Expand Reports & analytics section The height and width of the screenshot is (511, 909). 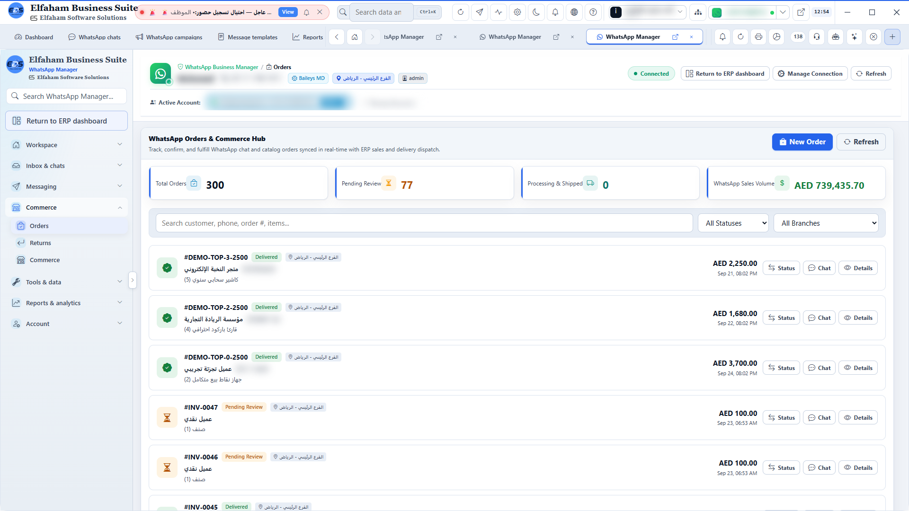point(66,303)
